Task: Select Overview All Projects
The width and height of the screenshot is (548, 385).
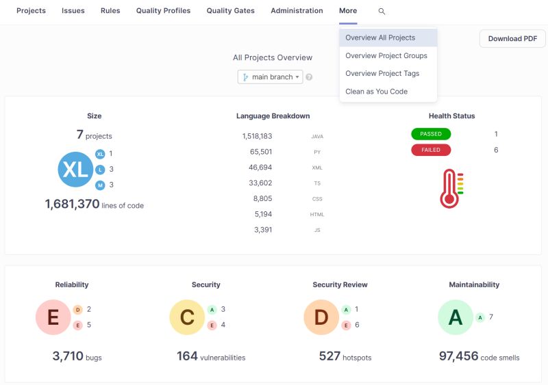Action: coord(388,38)
